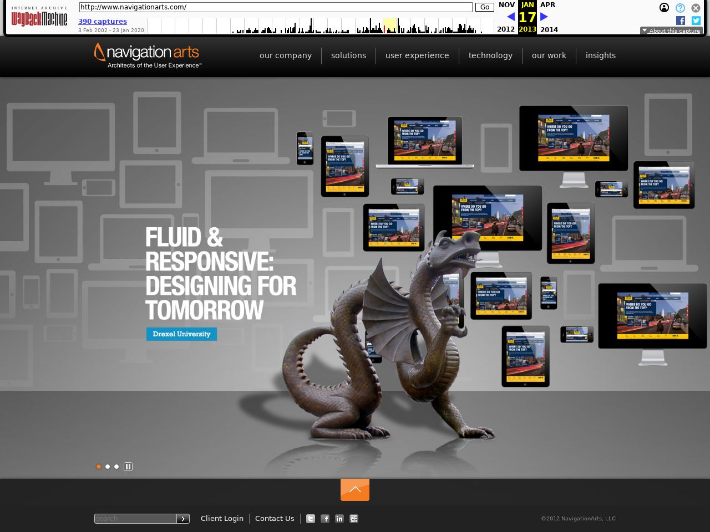710x532 pixels.
Task: Share capture via Wayback Twitter icon
Action: click(696, 21)
